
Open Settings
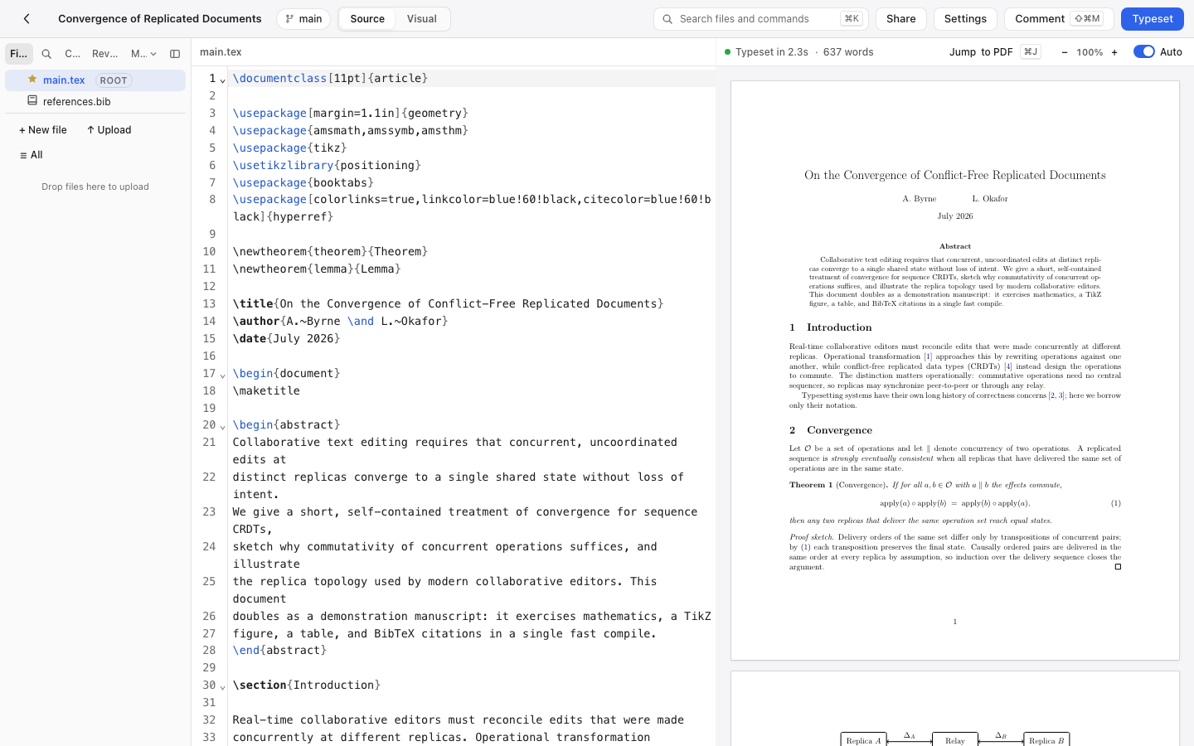coord(965,18)
